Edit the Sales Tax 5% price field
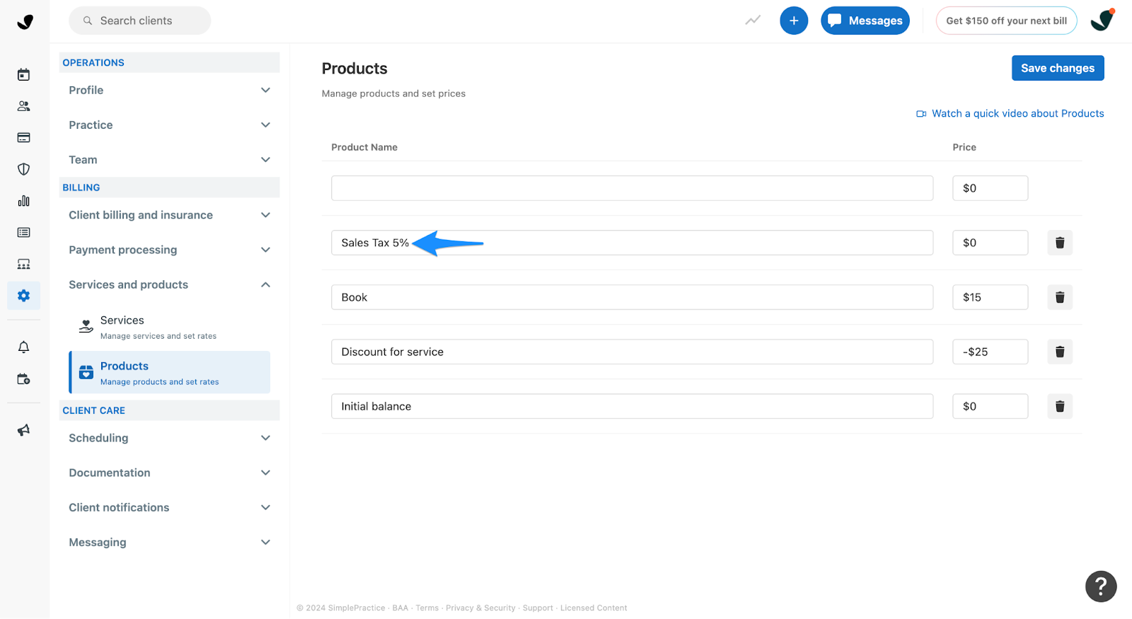This screenshot has width=1132, height=619. [x=990, y=243]
